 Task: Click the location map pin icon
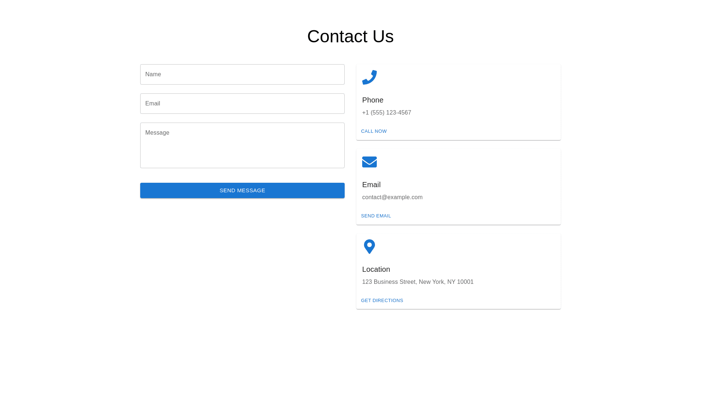pos(369,247)
